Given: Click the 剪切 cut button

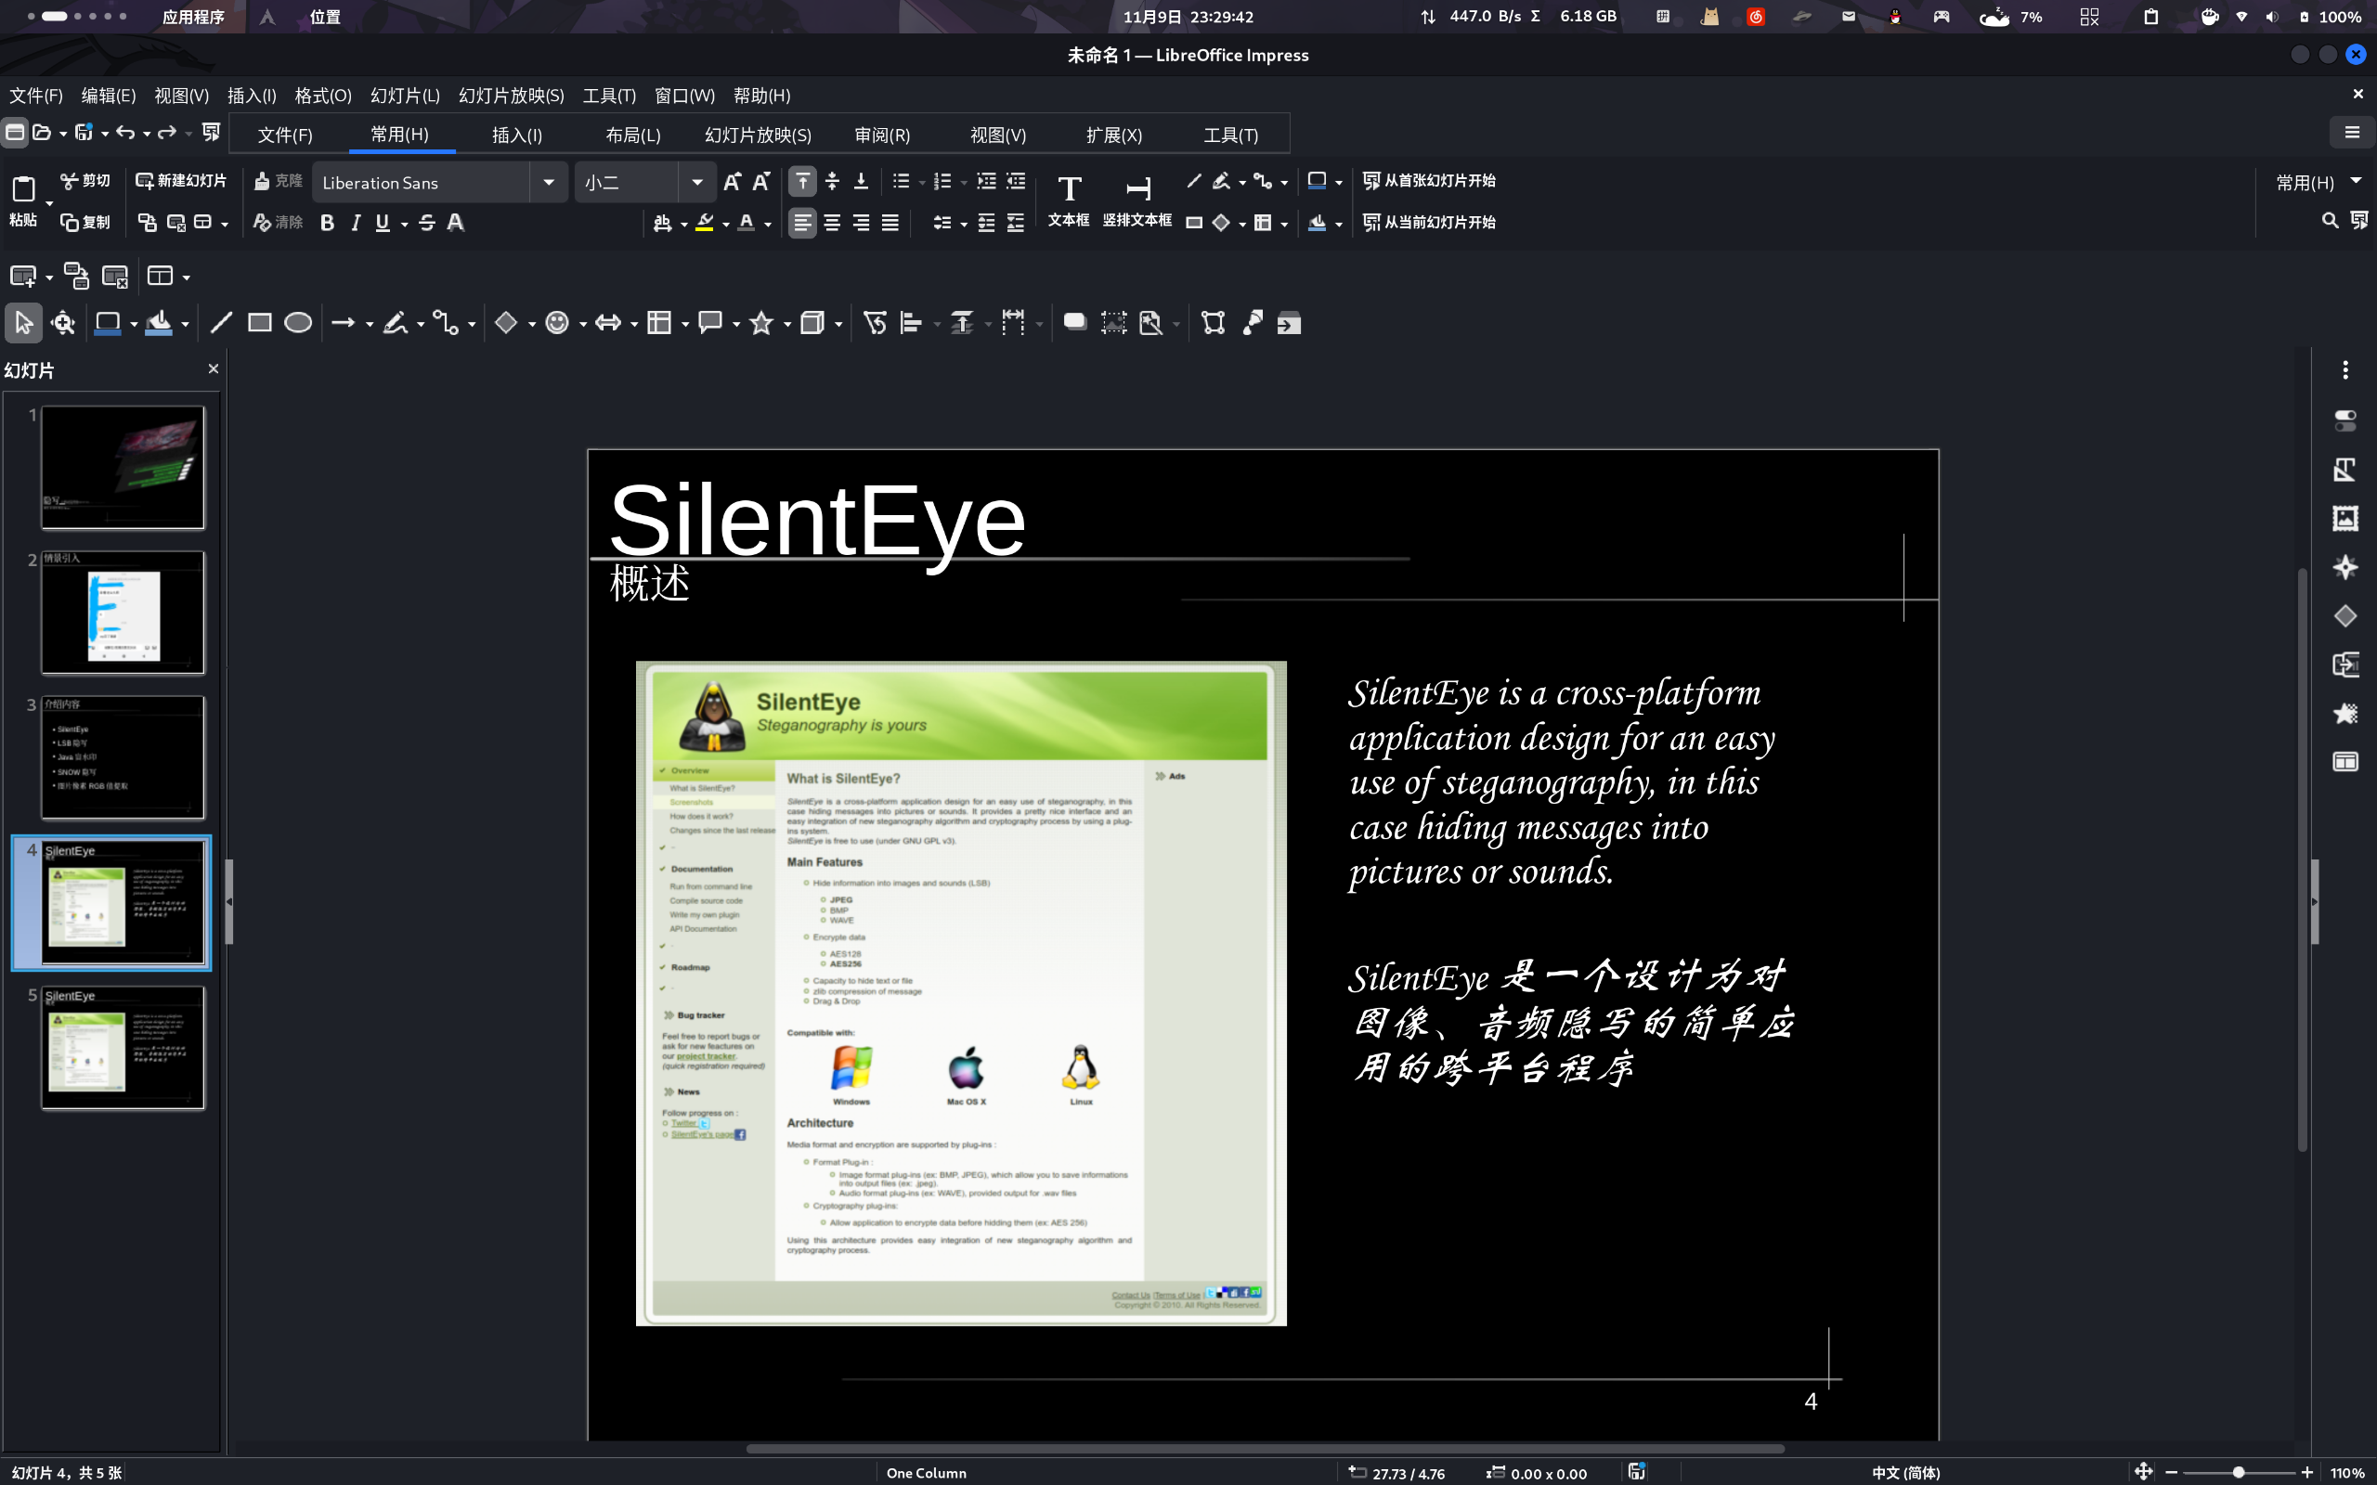Looking at the screenshot, I should coord(85,181).
